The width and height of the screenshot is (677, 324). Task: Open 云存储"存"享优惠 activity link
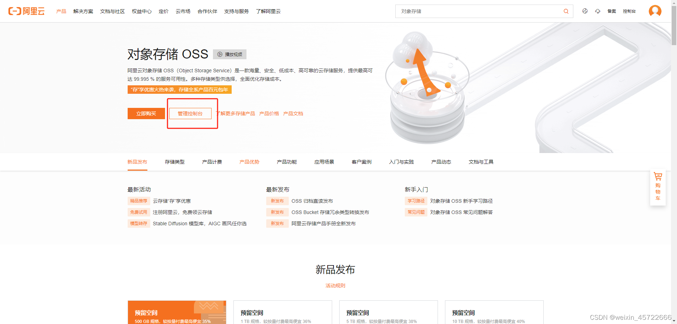[172, 201]
